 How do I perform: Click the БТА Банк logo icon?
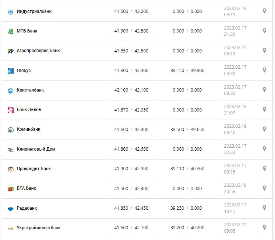11,189
